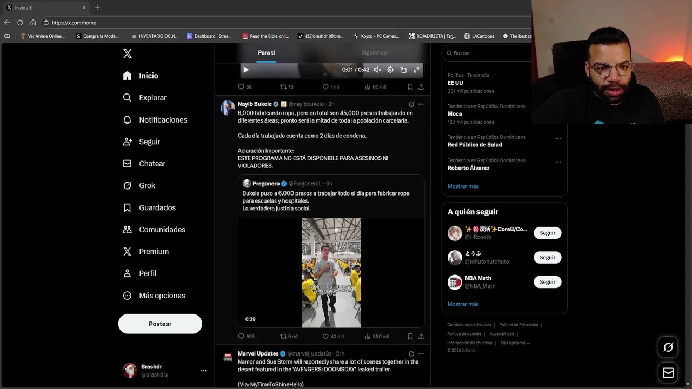Image resolution: width=692 pixels, height=389 pixels.
Task: Play the video at top of feed
Action: pyautogui.click(x=246, y=70)
